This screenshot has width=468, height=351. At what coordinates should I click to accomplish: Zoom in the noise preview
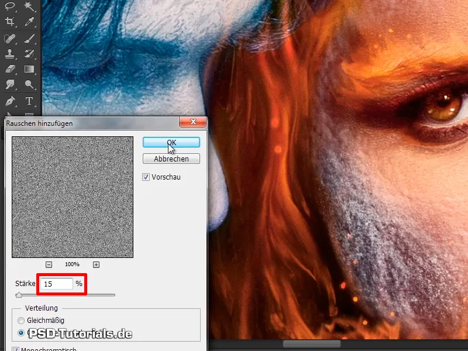96,264
